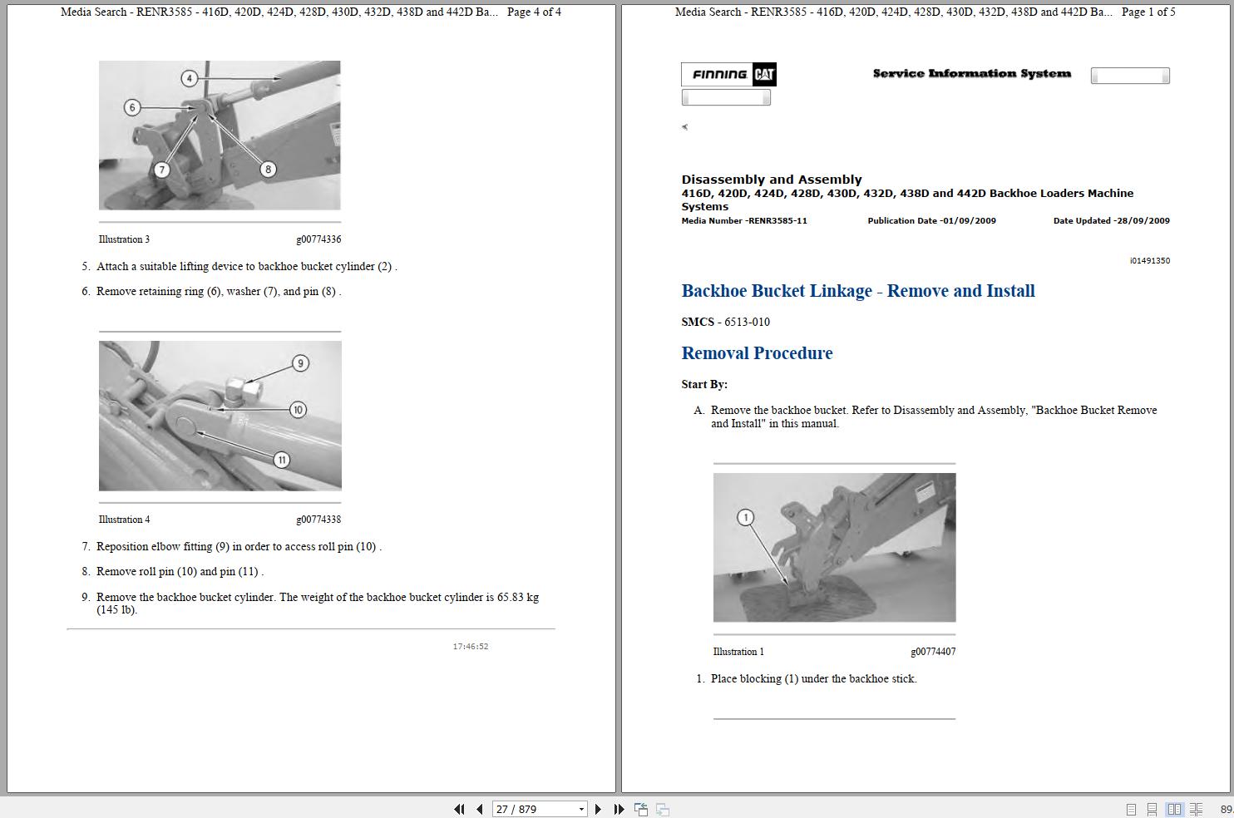Jump to the first page of the document

coord(459,809)
